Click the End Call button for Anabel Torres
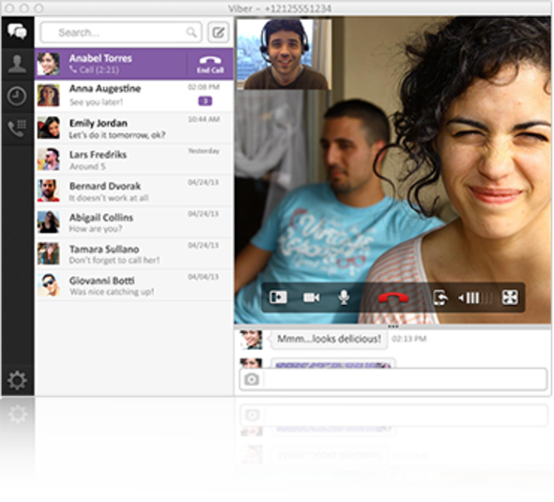554x502 pixels. click(210, 64)
